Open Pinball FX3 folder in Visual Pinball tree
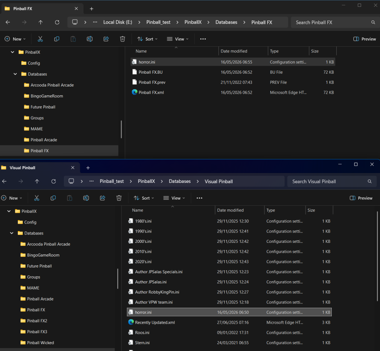The image size is (380, 351). pyautogui.click(x=37, y=332)
